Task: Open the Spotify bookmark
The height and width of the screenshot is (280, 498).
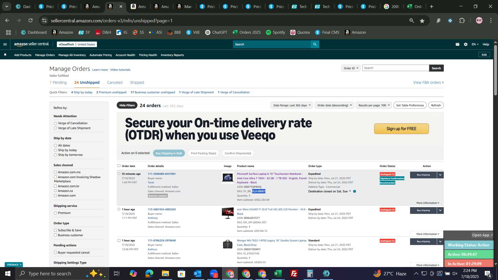Action: click(275, 32)
